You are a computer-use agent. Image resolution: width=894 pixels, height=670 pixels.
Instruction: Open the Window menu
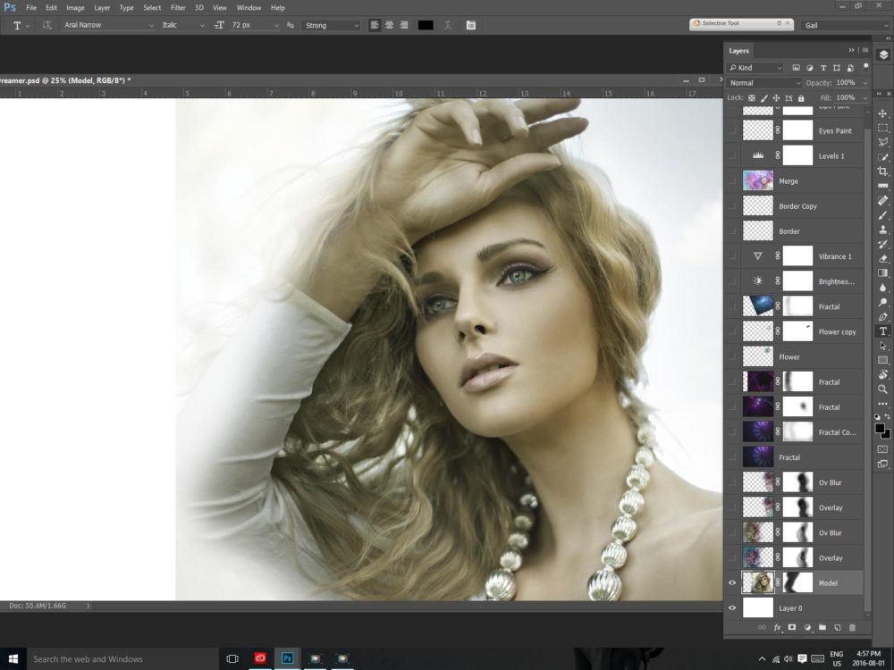249,7
